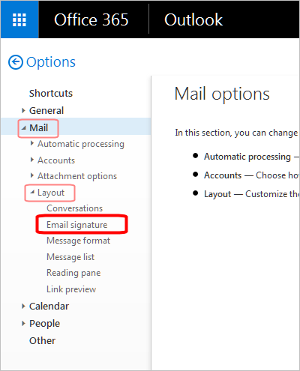Collapse the Layout subsection arrow
Image resolution: width=300 pixels, height=371 pixels.
tap(32, 192)
